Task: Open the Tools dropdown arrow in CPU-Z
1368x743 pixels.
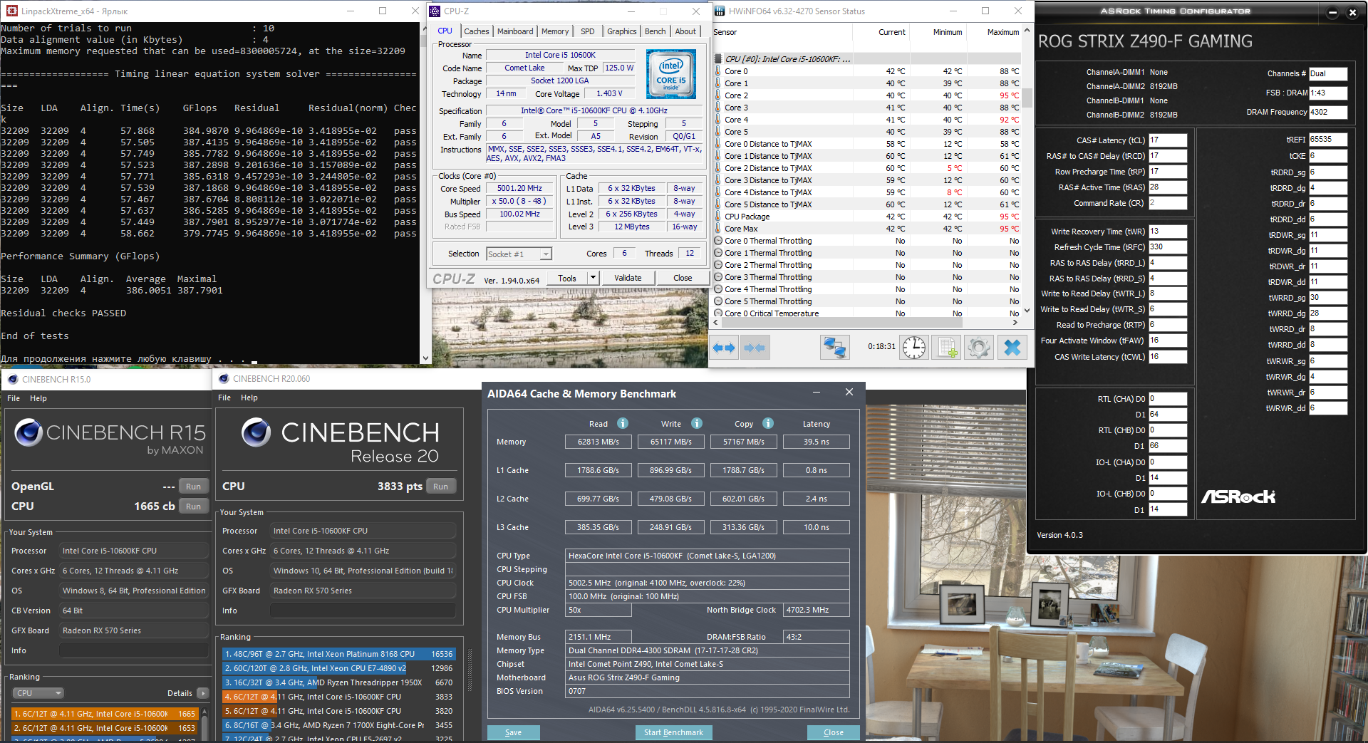Action: click(593, 278)
